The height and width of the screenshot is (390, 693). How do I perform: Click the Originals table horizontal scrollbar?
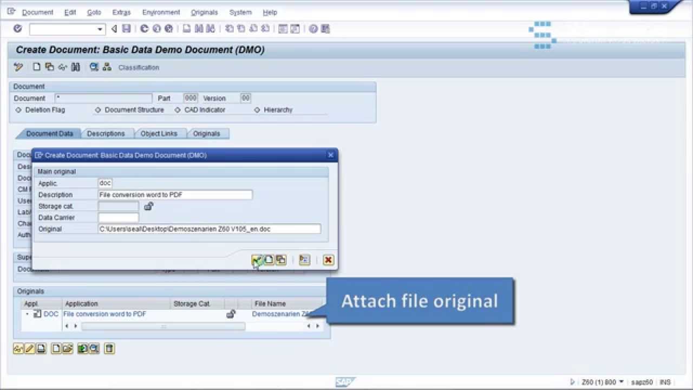point(163,326)
